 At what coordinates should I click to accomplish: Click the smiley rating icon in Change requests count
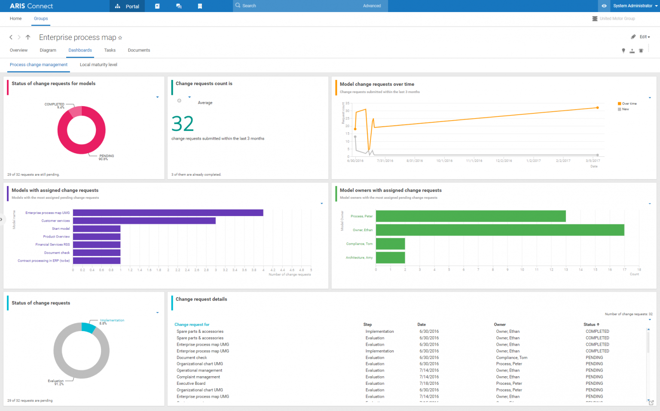[x=179, y=100]
